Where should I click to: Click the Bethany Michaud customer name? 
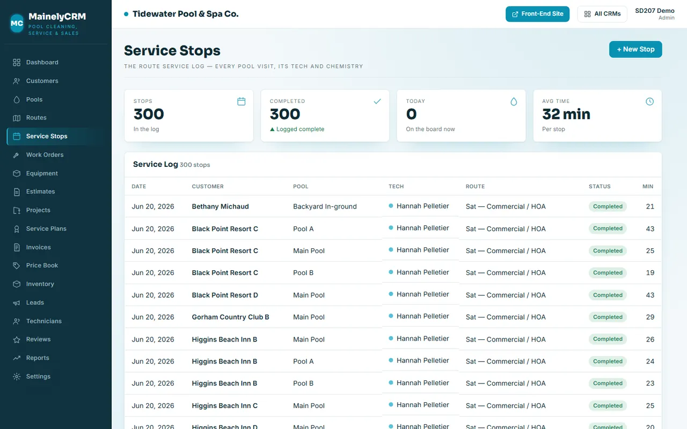pyautogui.click(x=220, y=206)
